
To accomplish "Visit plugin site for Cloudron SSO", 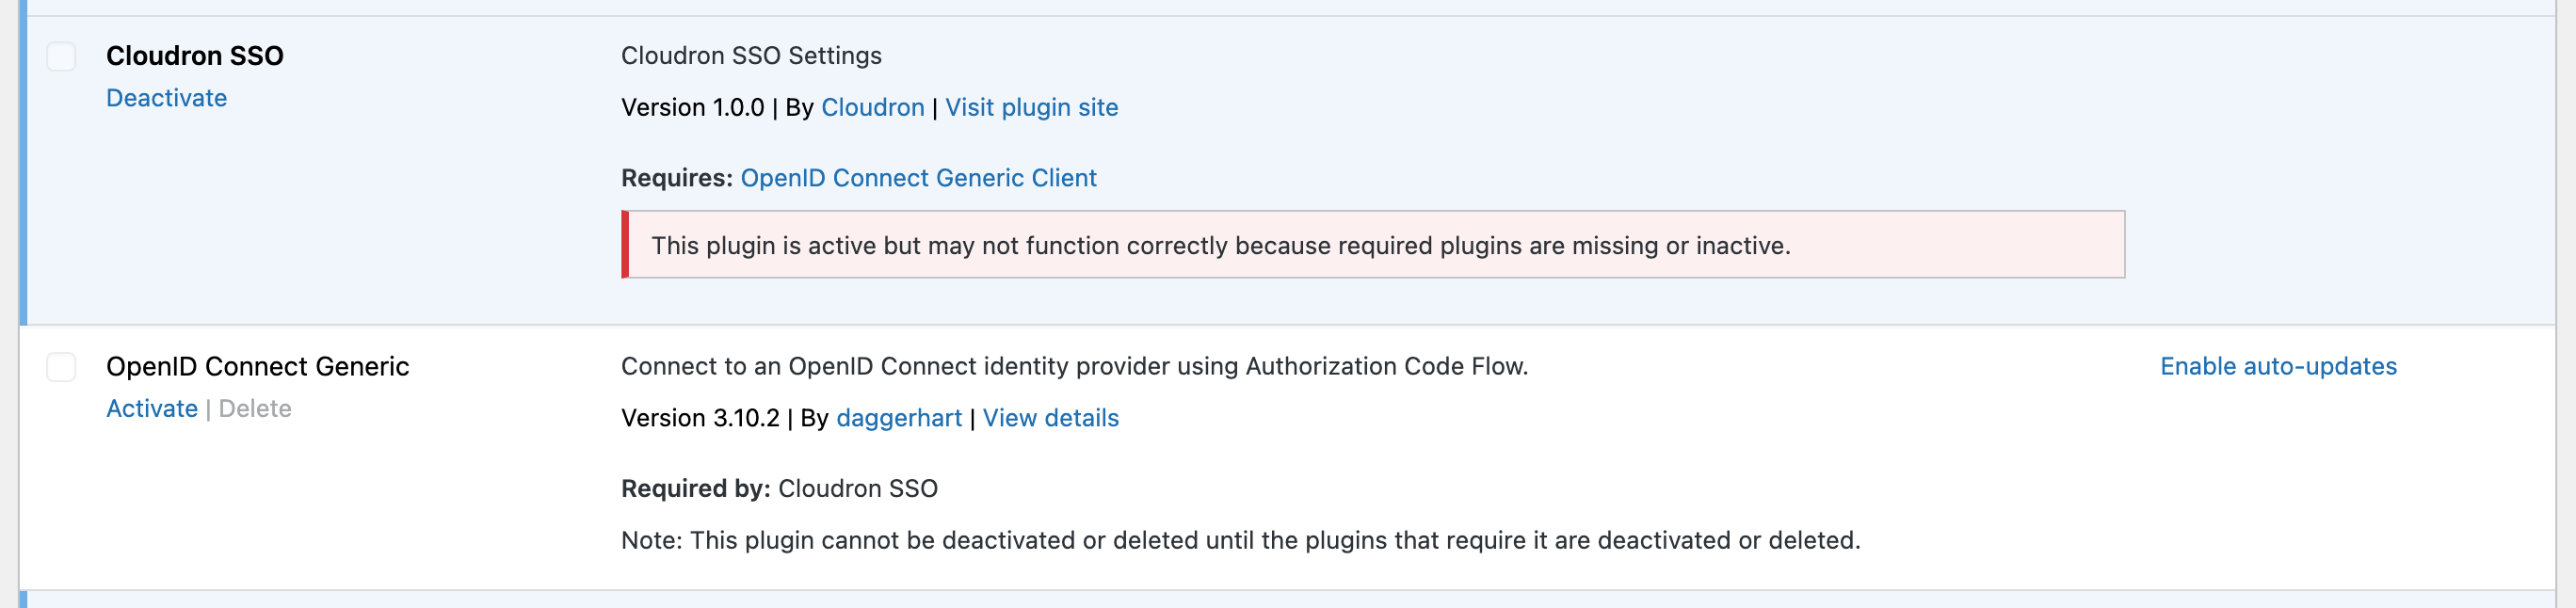I will 1031,107.
